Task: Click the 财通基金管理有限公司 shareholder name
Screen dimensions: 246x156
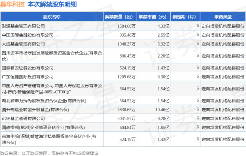Action: coord(23,26)
